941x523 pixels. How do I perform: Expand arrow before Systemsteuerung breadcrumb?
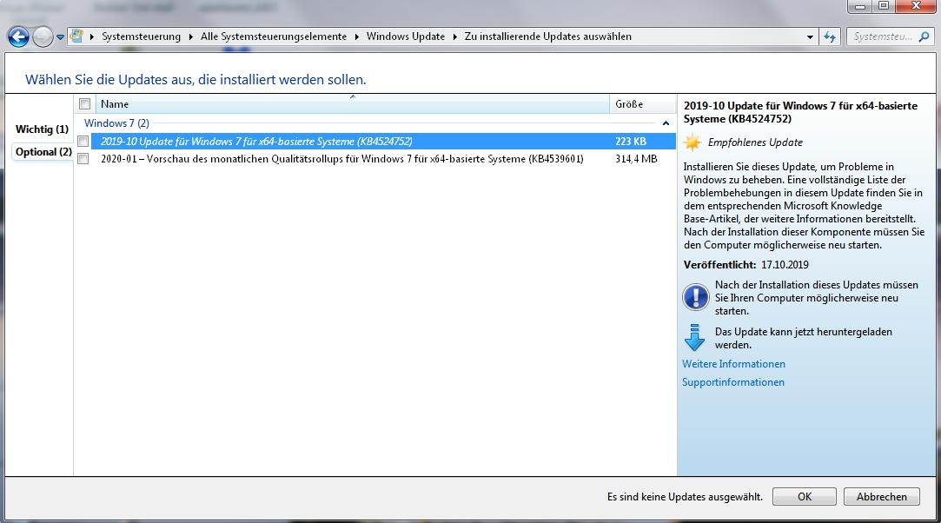click(92, 36)
